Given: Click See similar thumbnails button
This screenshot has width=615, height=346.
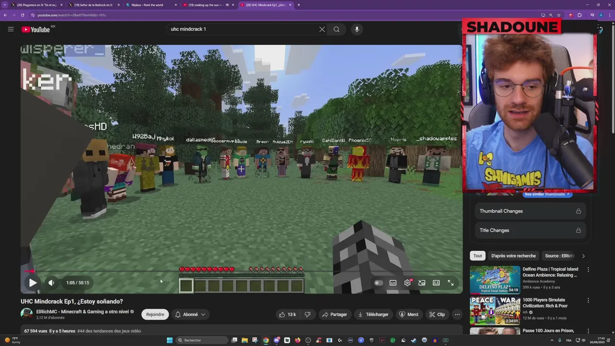Looking at the screenshot, I should coord(547,194).
